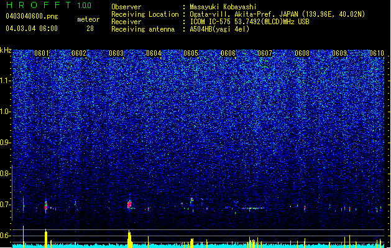Click the 0601 time marker

[x=42, y=53]
